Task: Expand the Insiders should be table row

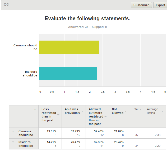Action: coord(13,142)
